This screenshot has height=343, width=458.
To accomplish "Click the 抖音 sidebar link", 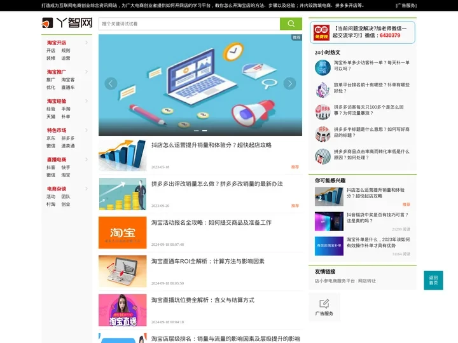I will 51,167.
